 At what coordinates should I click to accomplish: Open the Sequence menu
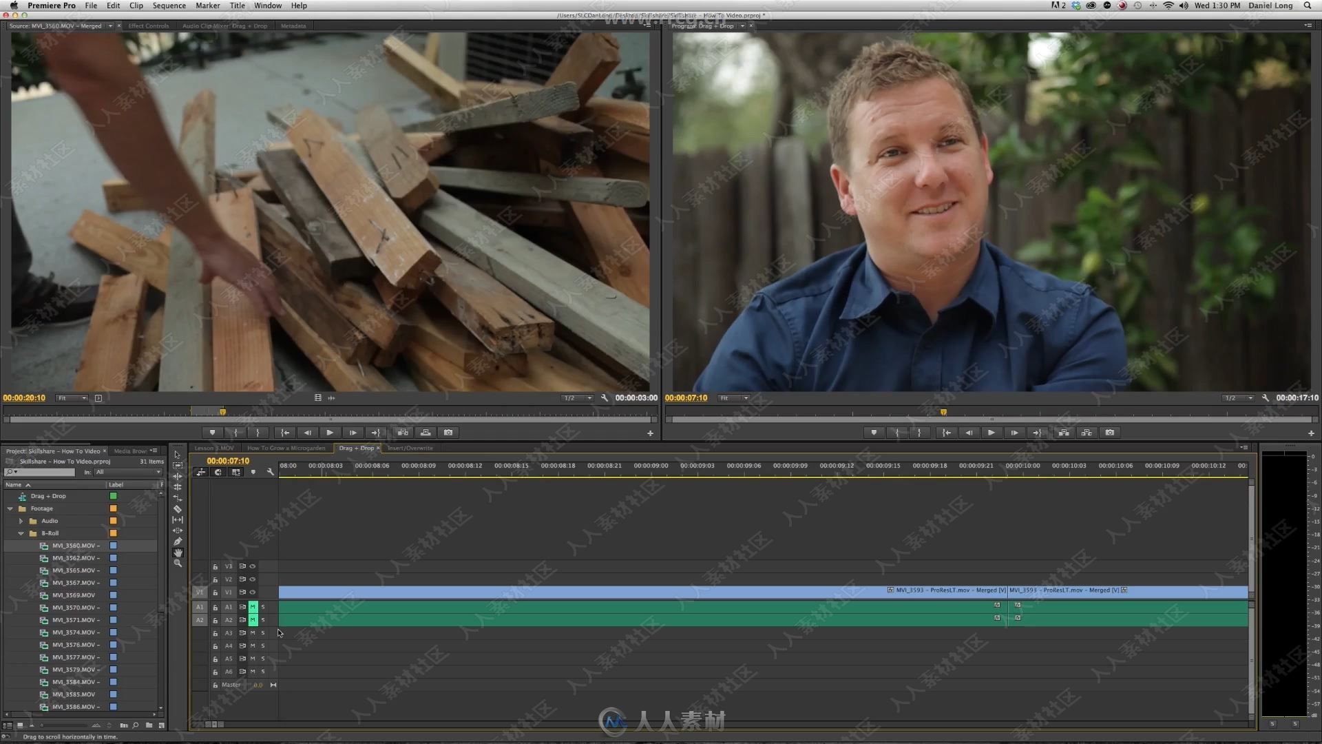pyautogui.click(x=169, y=6)
